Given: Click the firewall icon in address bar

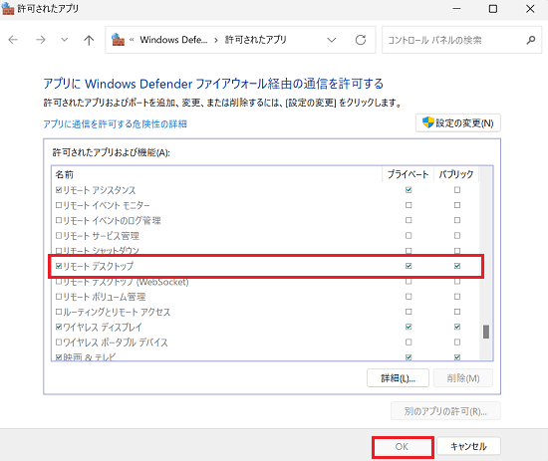Looking at the screenshot, I should click(118, 40).
